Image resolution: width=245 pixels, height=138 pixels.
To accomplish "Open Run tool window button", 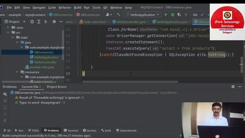I will pos(19,130).
